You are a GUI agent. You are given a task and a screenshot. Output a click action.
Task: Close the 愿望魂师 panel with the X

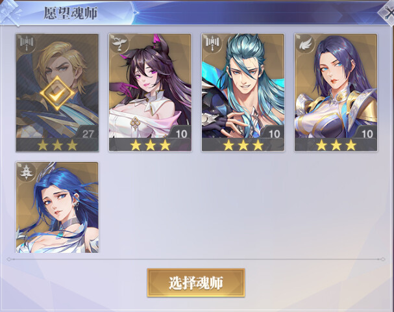[x=388, y=14]
